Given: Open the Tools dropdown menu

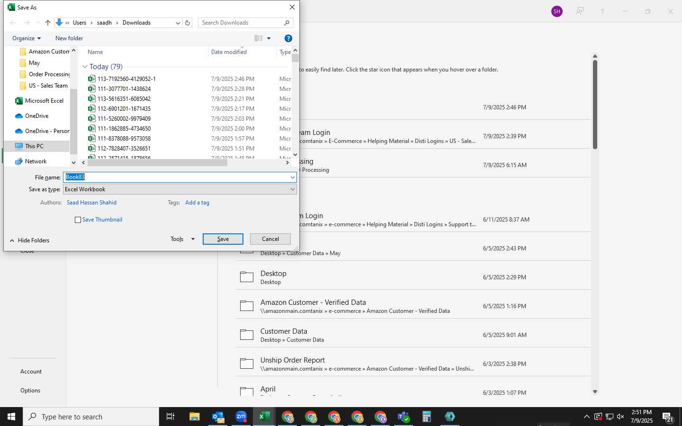Looking at the screenshot, I should tap(183, 239).
